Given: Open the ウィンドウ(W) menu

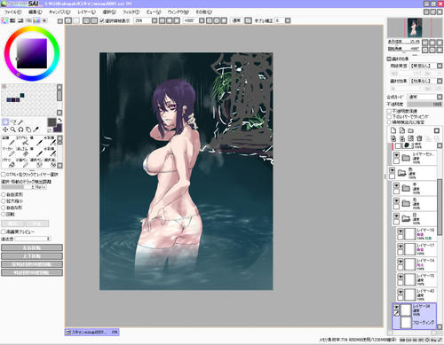Looking at the screenshot, I should (178, 12).
